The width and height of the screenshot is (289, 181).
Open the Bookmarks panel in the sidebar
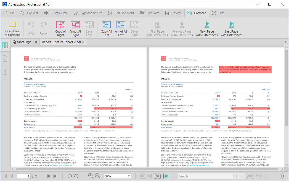(5, 58)
